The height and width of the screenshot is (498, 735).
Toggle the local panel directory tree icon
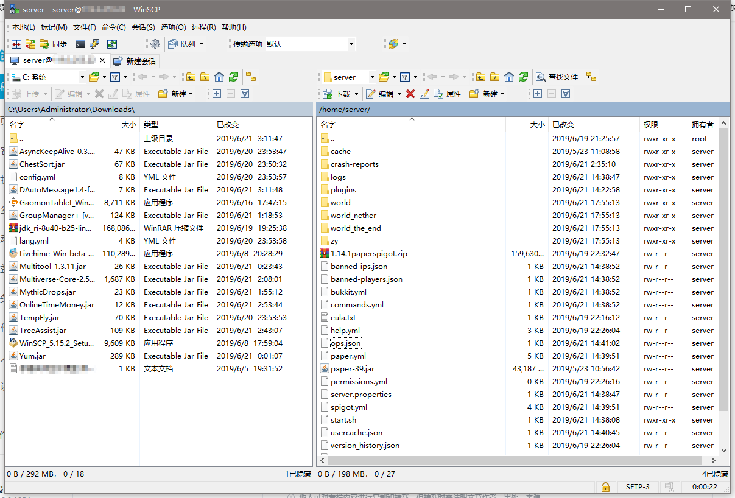251,77
